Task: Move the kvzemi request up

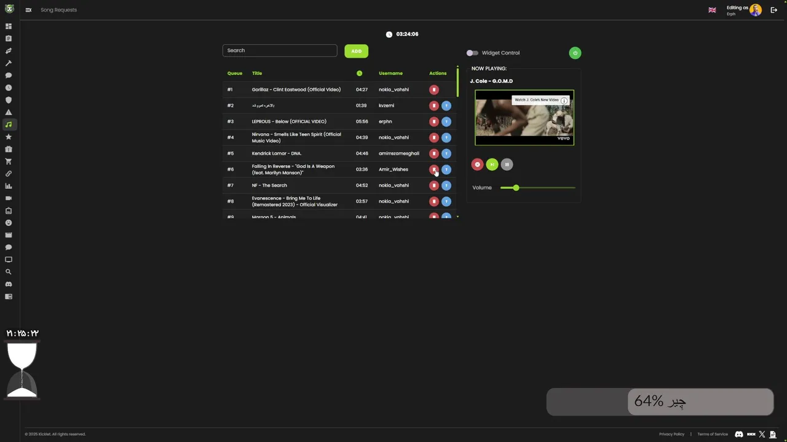Action: (x=446, y=106)
